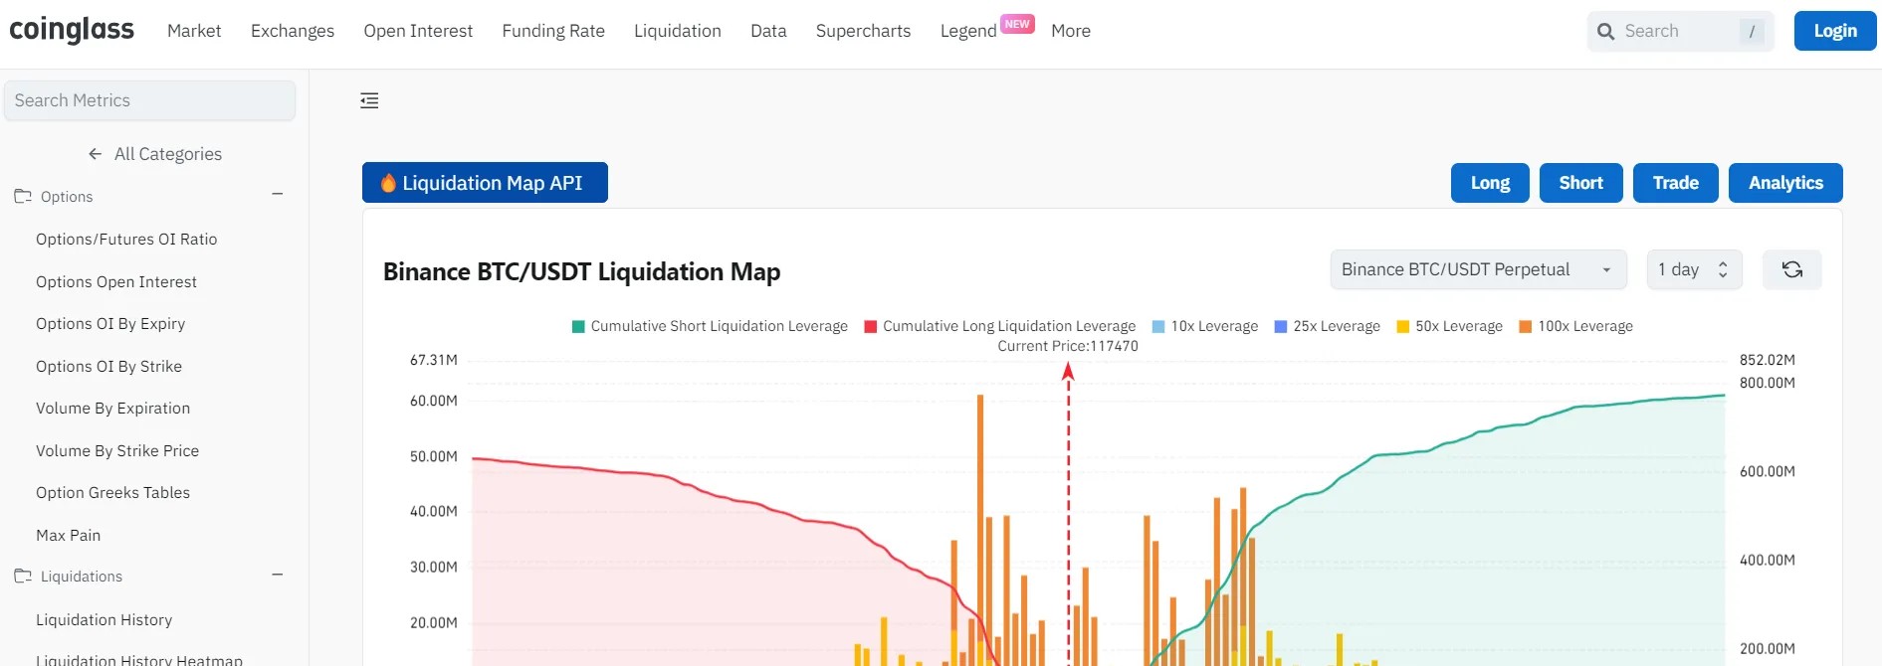
Task: Click the Short button
Action: [x=1580, y=183]
